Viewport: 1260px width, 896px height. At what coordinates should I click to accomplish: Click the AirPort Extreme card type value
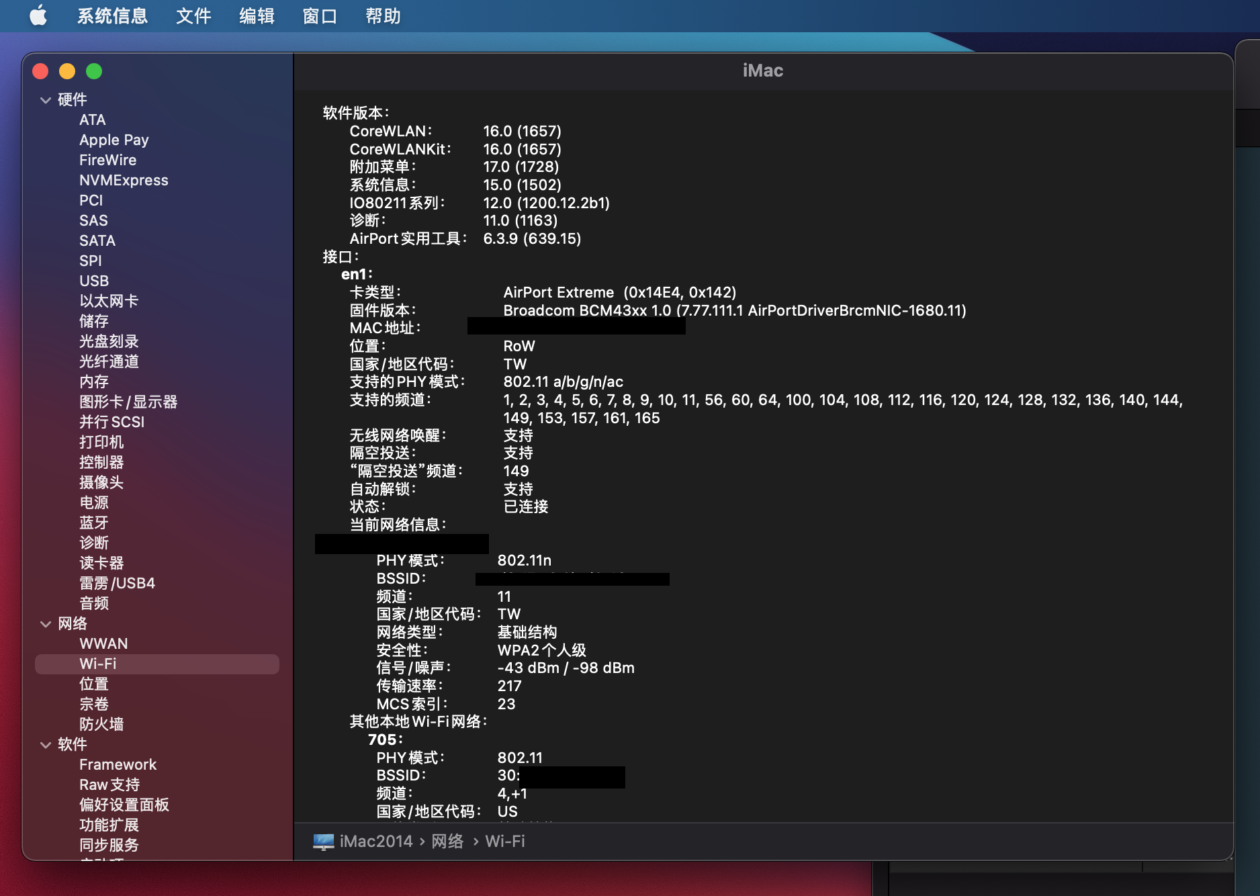(620, 293)
